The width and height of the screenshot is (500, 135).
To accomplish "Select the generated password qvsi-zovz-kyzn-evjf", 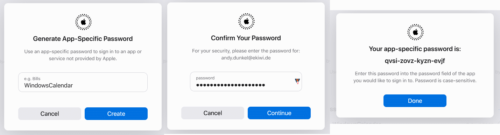I will click(x=415, y=61).
